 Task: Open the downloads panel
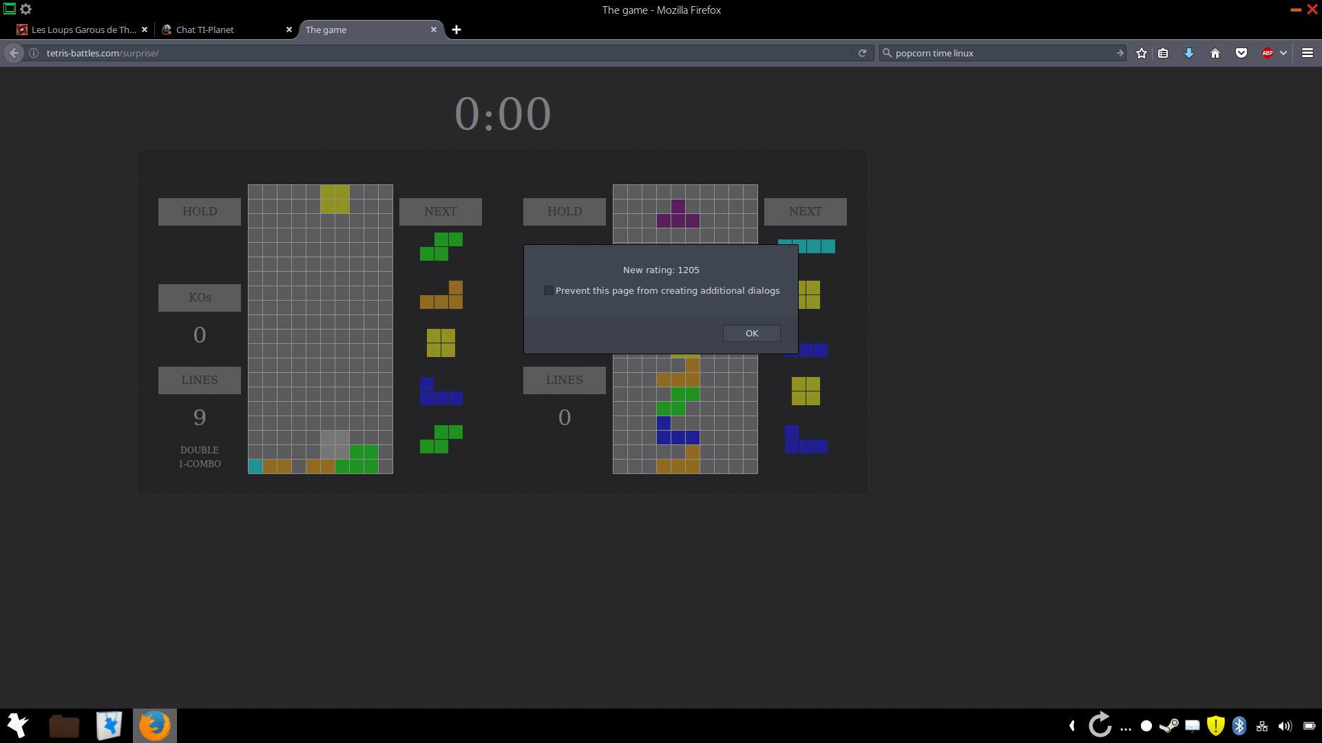tap(1189, 53)
